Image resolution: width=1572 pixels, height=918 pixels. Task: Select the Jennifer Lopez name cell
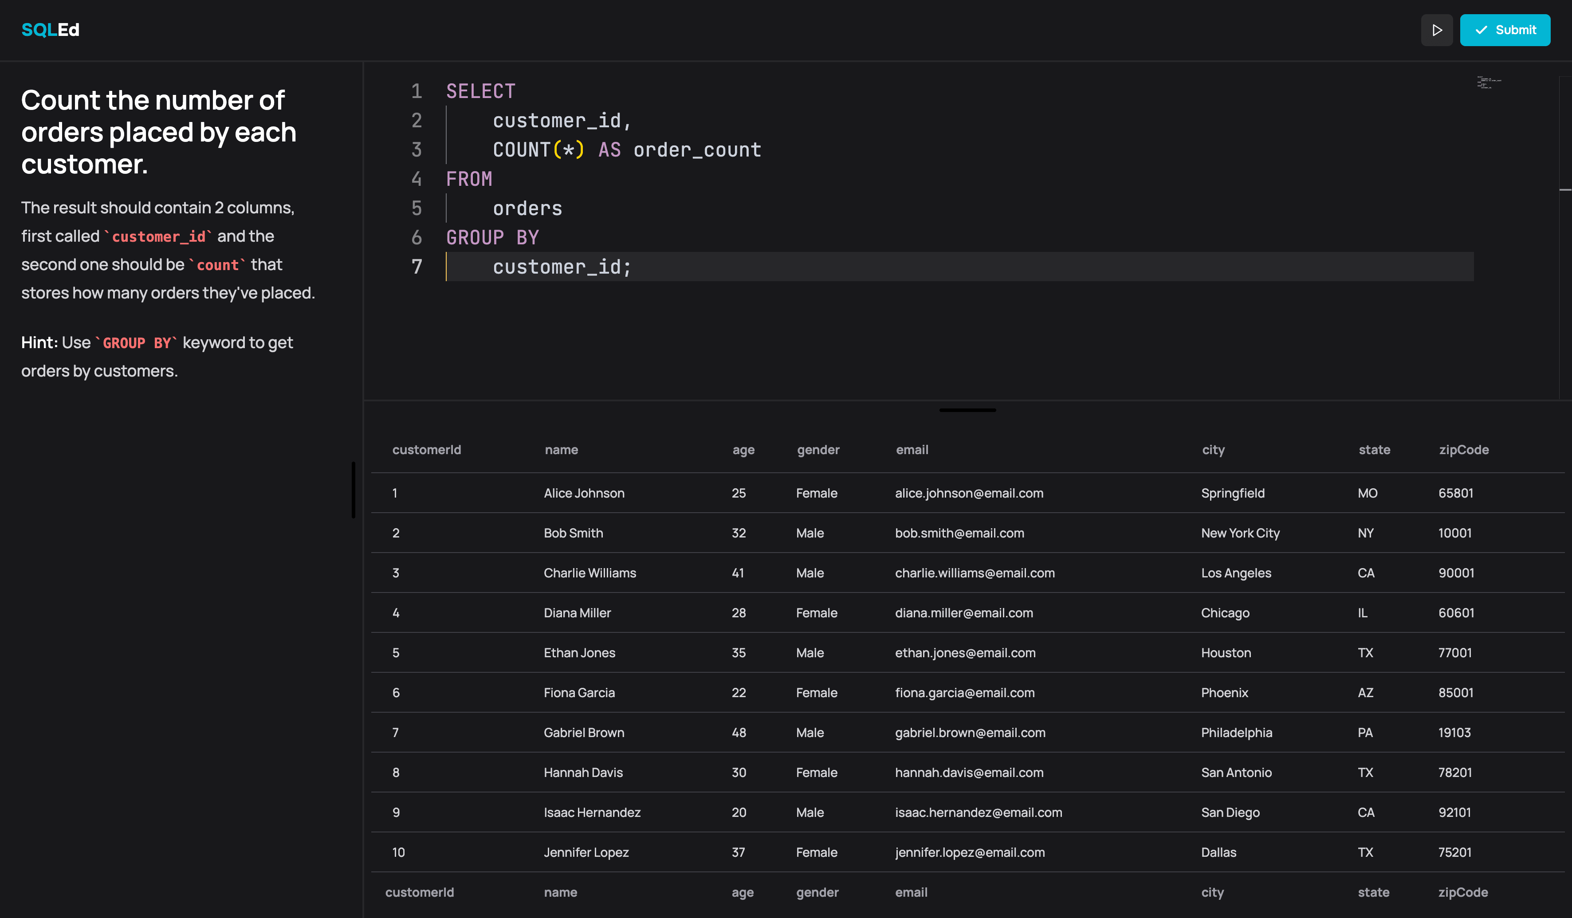coord(586,852)
